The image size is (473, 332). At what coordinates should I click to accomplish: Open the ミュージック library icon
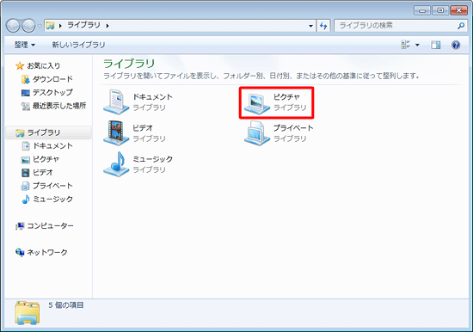click(x=116, y=164)
